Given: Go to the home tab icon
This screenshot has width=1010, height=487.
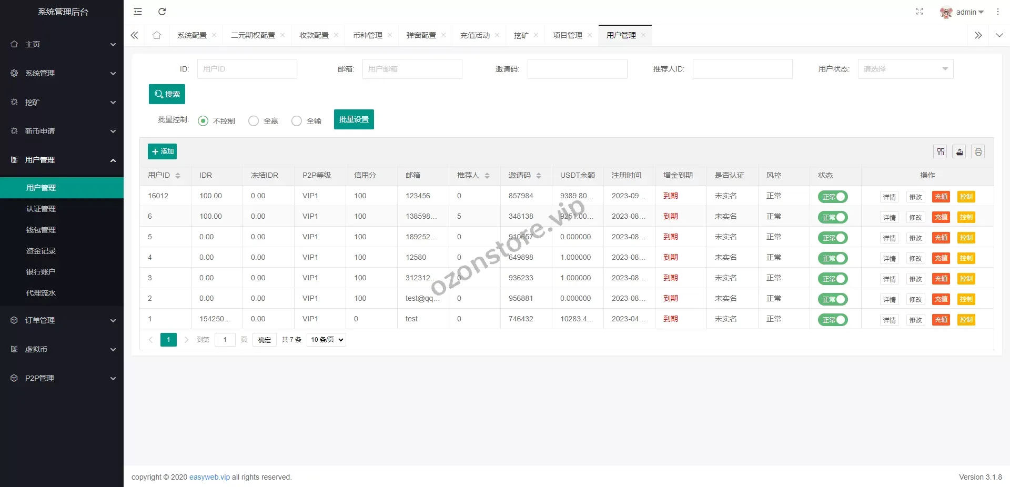Looking at the screenshot, I should click(157, 35).
